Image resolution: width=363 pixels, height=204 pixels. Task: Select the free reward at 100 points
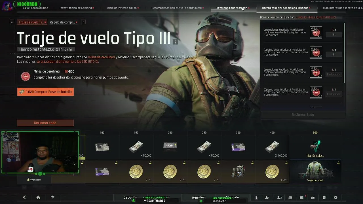click(102, 147)
